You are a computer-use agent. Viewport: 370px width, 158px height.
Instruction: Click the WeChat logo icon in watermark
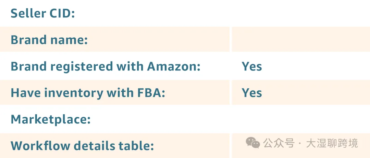(x=253, y=143)
